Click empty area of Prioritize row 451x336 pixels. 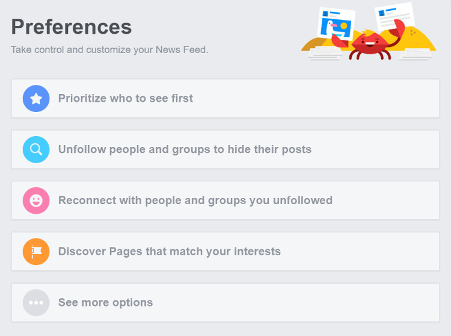pyautogui.click(x=316, y=99)
